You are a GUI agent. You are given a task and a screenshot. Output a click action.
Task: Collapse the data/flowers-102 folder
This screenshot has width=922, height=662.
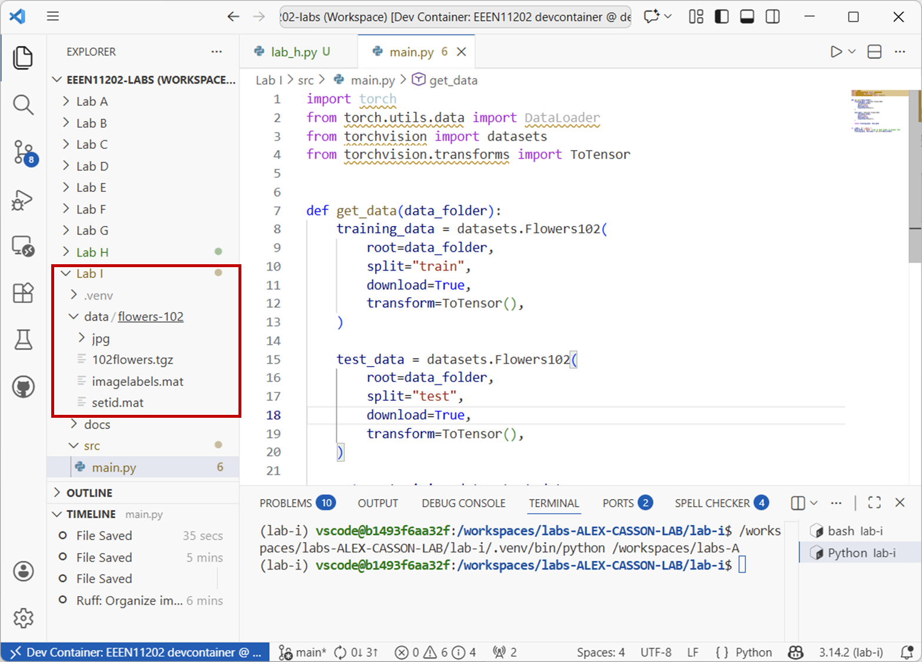click(x=74, y=317)
